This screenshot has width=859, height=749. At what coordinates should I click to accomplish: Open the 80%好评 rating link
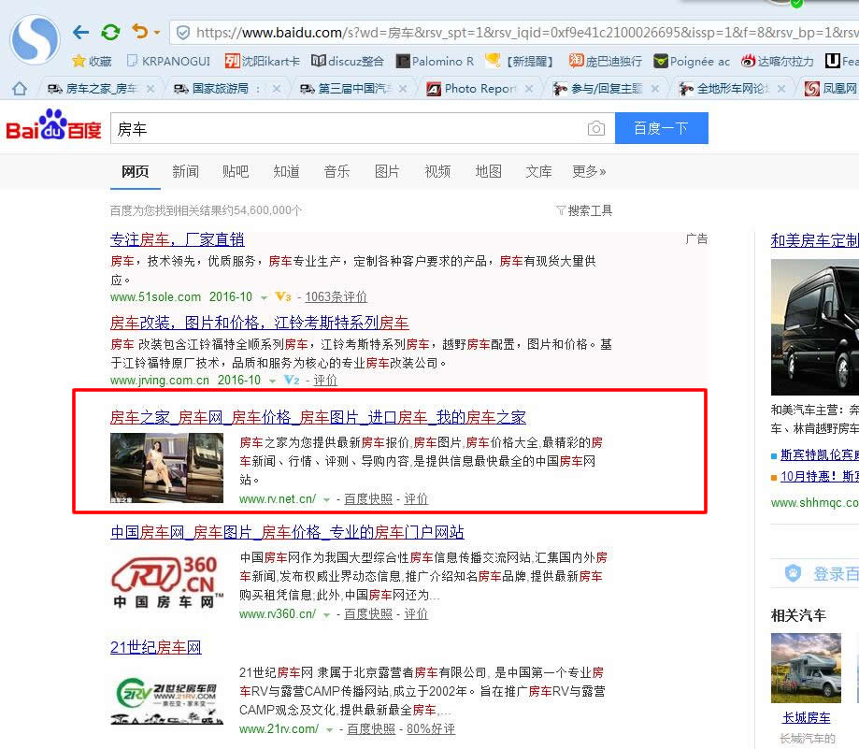(x=431, y=728)
